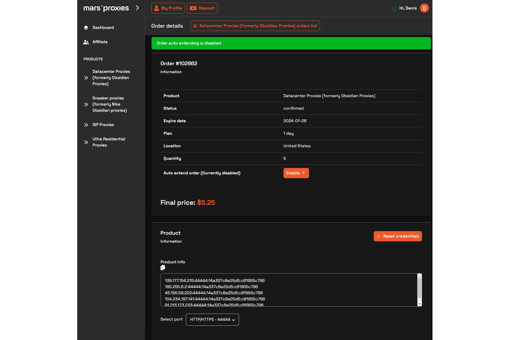Open Sneaker proxies sidebar item
The image size is (510, 340).
tap(110, 104)
